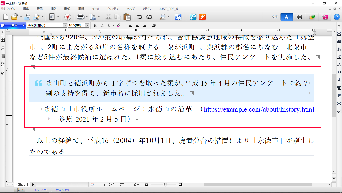Expand the 10.5(標準) font size dropdown
The height and width of the screenshot is (193, 342).
click(x=87, y=25)
